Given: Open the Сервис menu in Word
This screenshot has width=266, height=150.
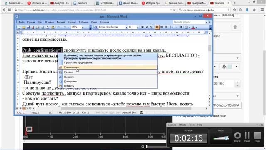Looking at the screenshot, I should [72, 22].
